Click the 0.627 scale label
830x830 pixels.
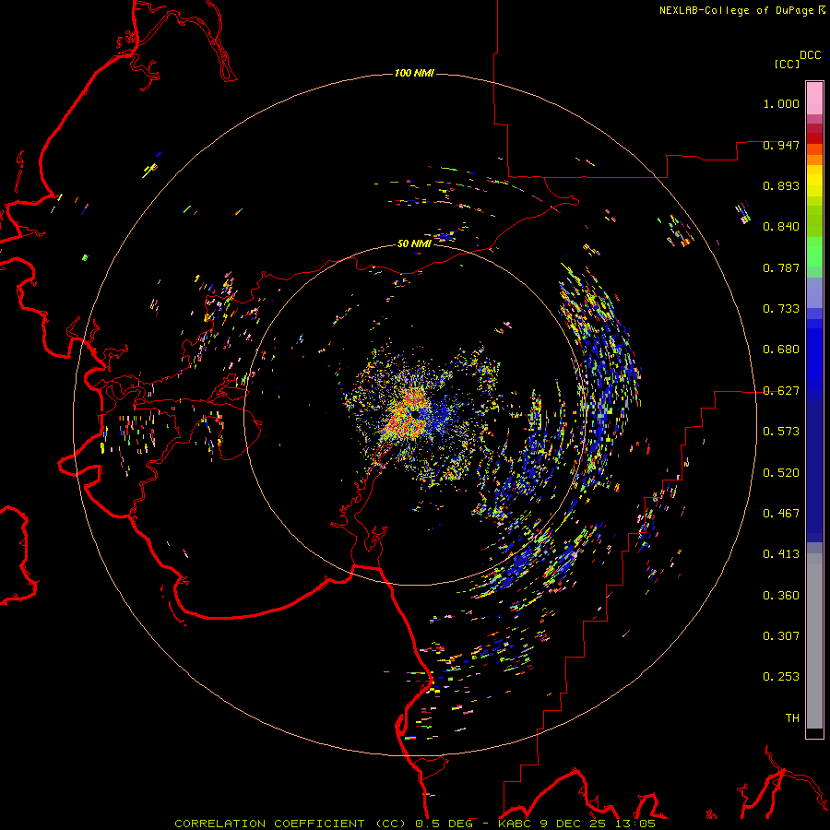click(x=781, y=391)
